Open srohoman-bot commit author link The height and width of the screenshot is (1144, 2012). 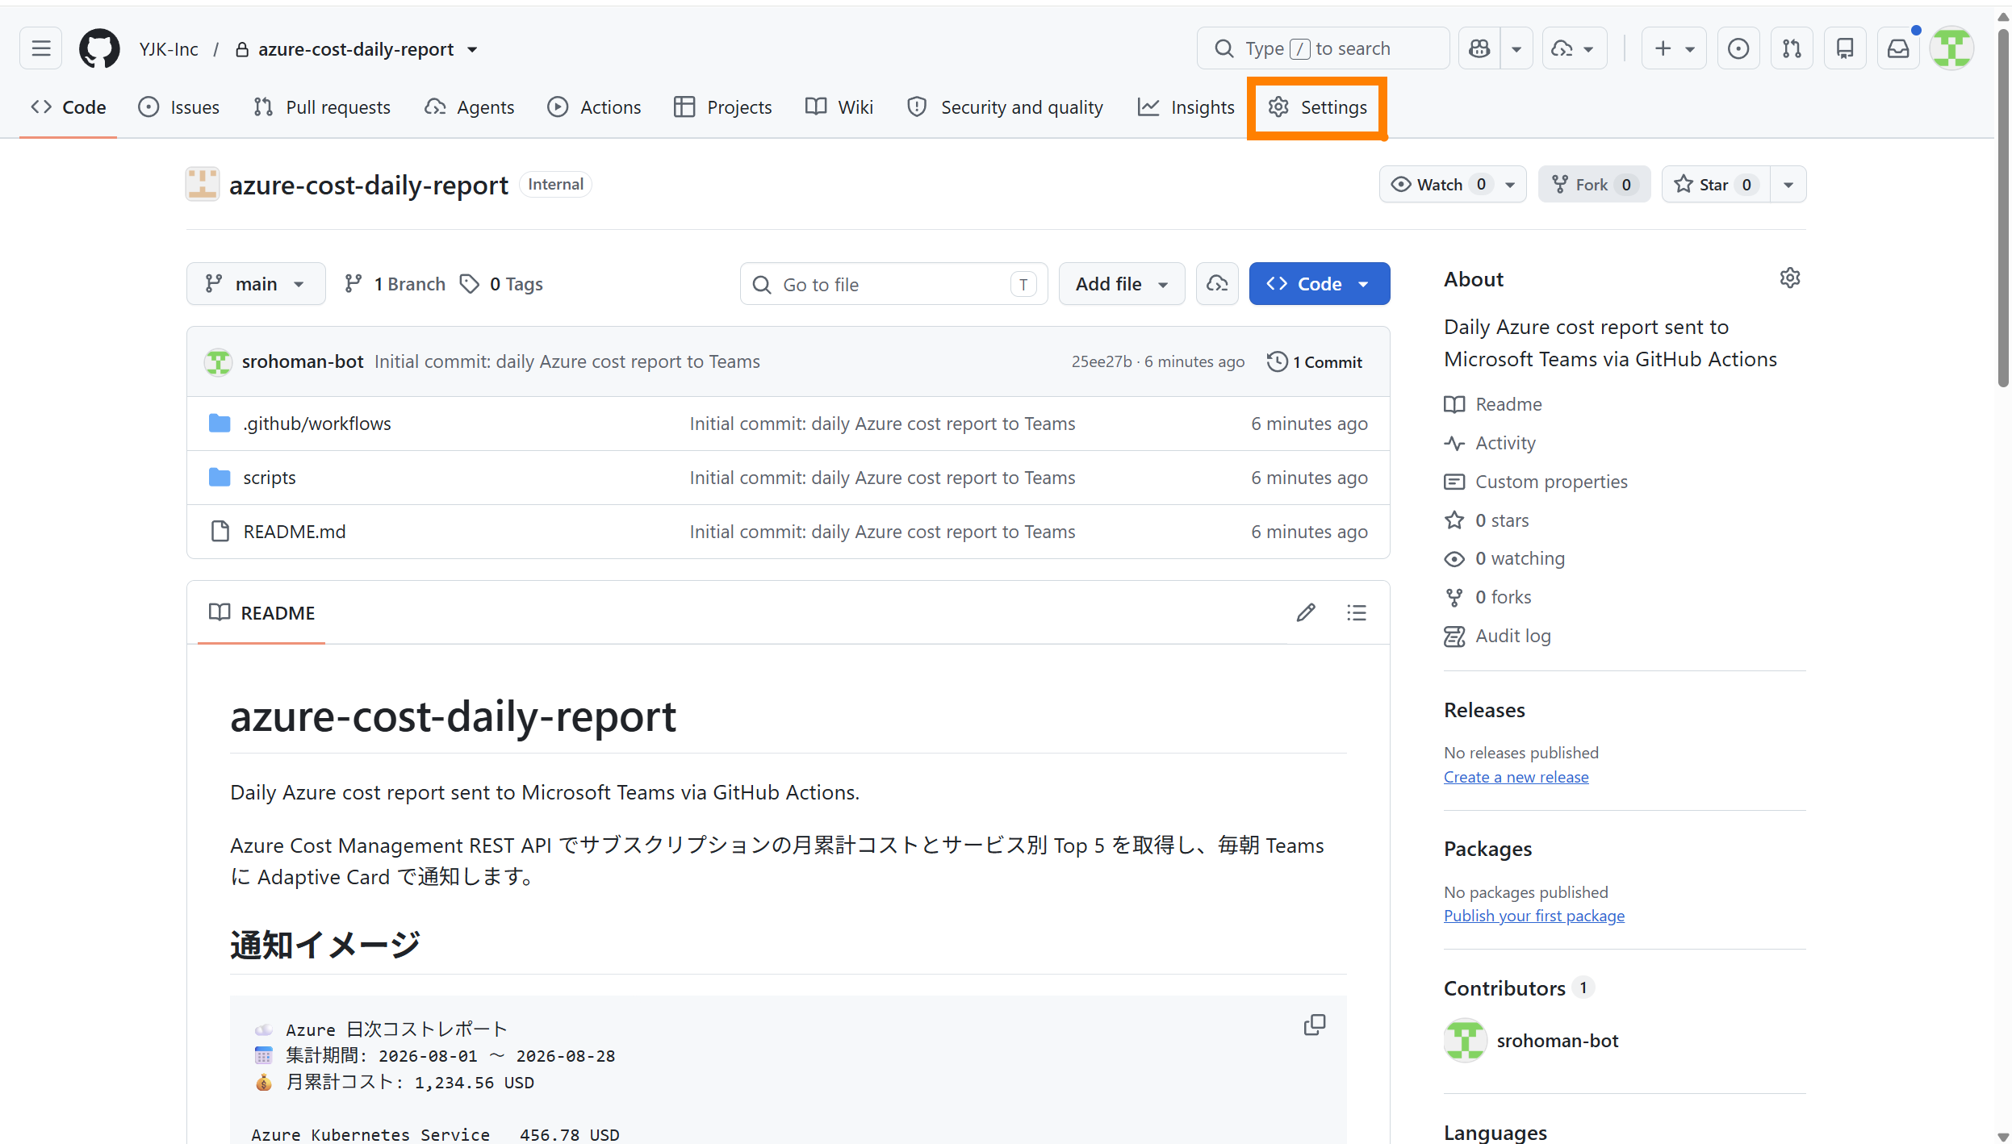pyautogui.click(x=303, y=361)
